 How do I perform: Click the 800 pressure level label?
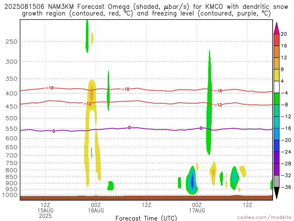coord(11,170)
